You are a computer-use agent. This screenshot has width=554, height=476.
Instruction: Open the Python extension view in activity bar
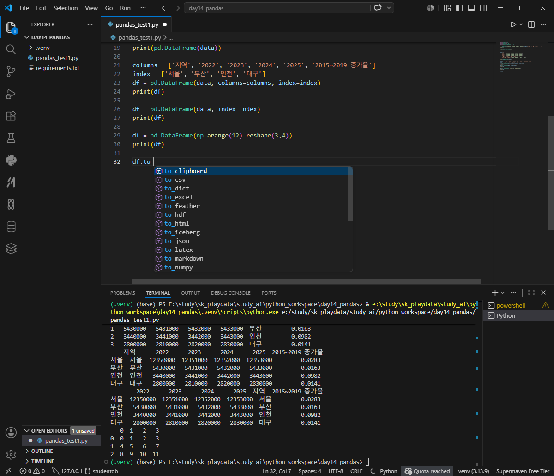click(11, 160)
